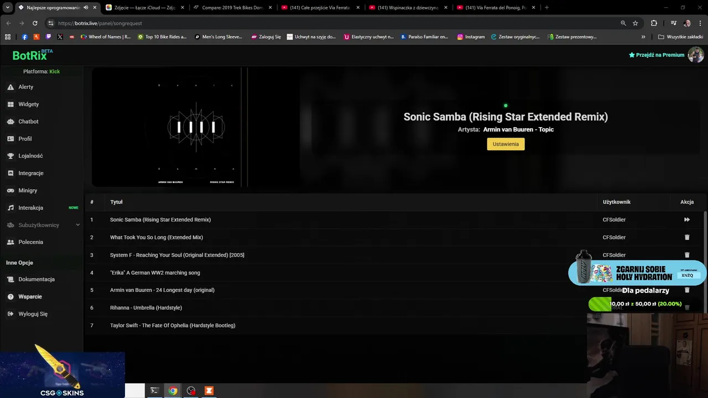Open the Instagram bookmark
Viewport: 708px width, 398px height.
coord(471,37)
